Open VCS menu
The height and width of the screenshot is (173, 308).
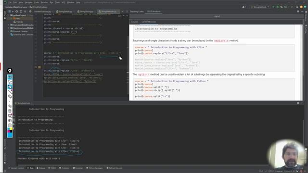[64, 2]
